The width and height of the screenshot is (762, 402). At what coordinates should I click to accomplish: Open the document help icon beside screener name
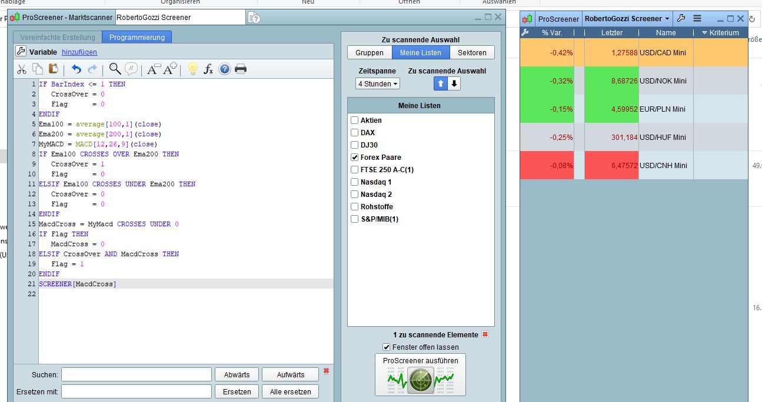click(254, 18)
